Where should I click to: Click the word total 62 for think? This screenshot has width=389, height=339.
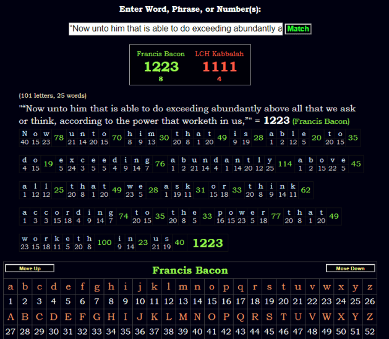(306, 190)
